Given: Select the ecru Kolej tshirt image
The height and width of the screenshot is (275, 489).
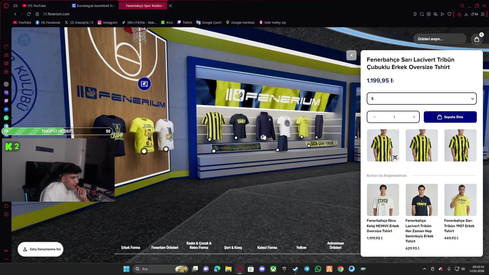Looking at the screenshot, I should 383,200.
